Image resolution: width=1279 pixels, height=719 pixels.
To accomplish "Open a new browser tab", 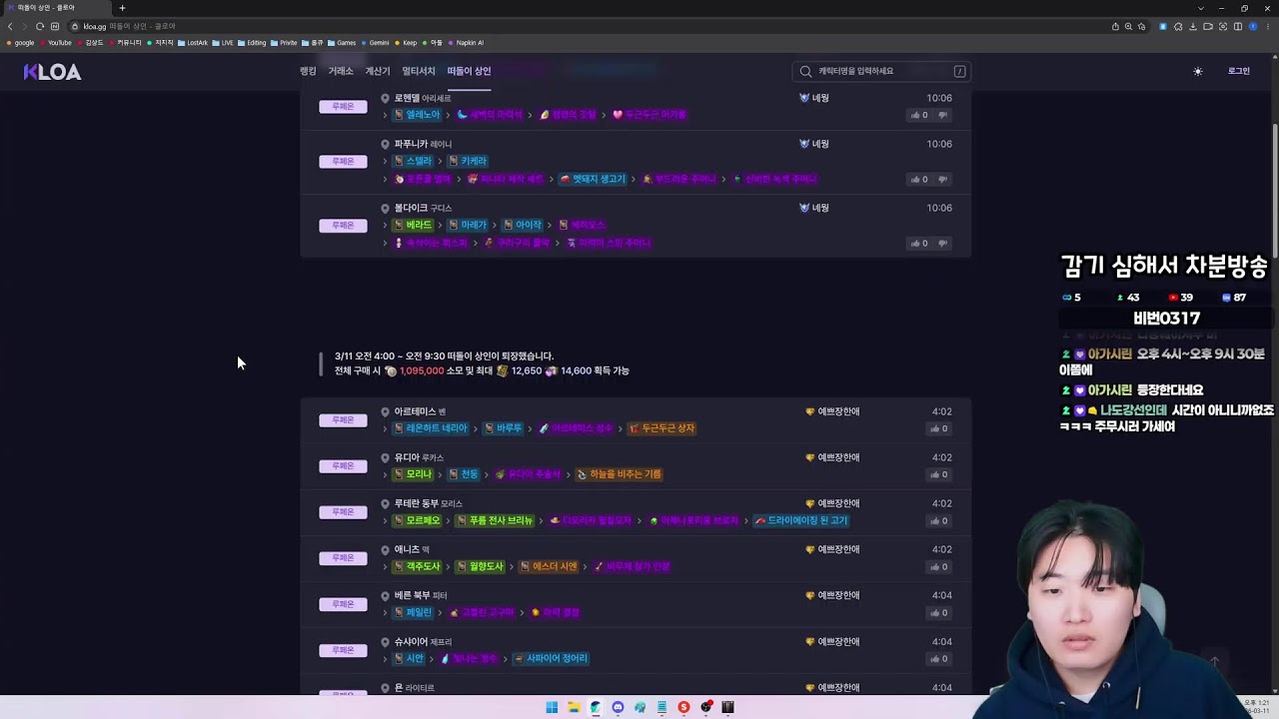I will (122, 8).
